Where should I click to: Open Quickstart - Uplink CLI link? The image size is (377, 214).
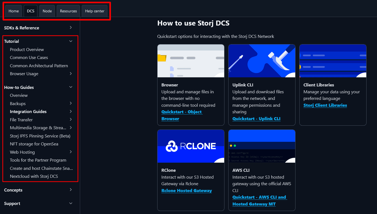(x=256, y=119)
